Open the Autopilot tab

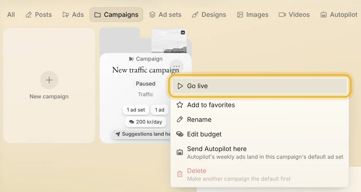[x=339, y=15]
